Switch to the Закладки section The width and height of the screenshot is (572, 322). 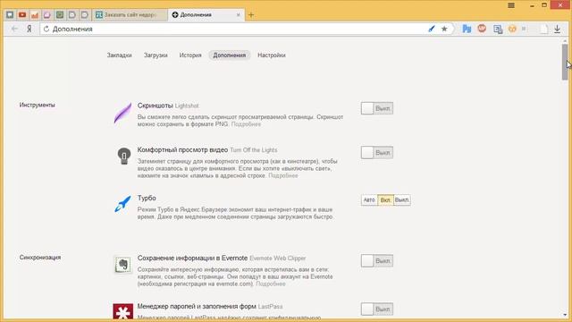(x=119, y=55)
